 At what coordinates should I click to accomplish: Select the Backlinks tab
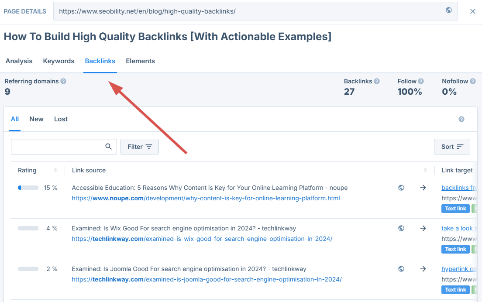[x=100, y=61]
